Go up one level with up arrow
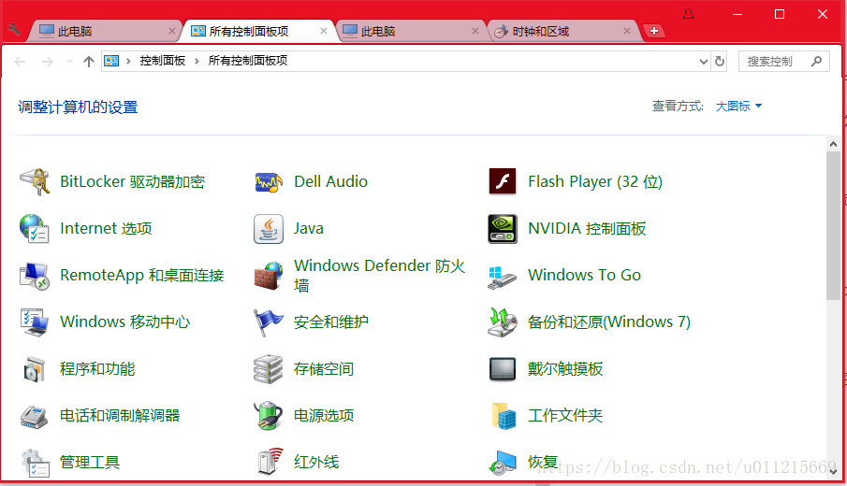Viewport: 847px width, 486px height. pos(89,62)
